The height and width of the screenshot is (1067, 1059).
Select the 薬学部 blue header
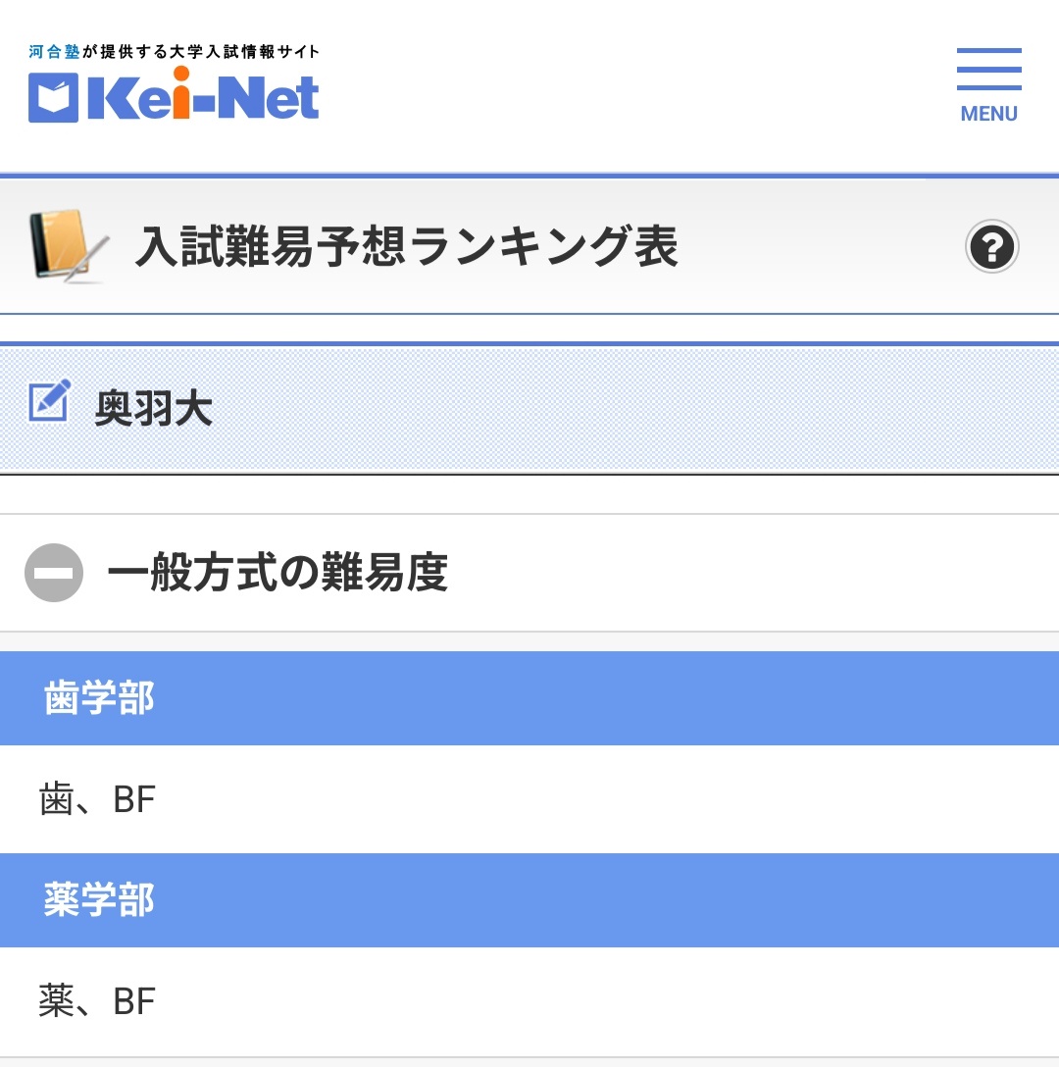[529, 899]
